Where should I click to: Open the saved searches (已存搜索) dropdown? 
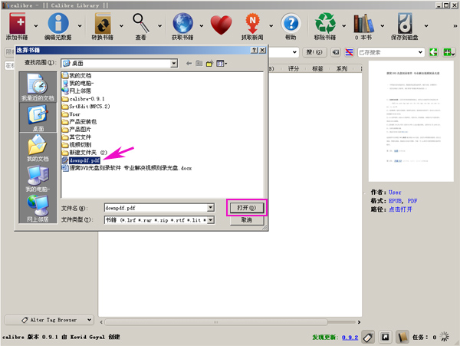420,52
